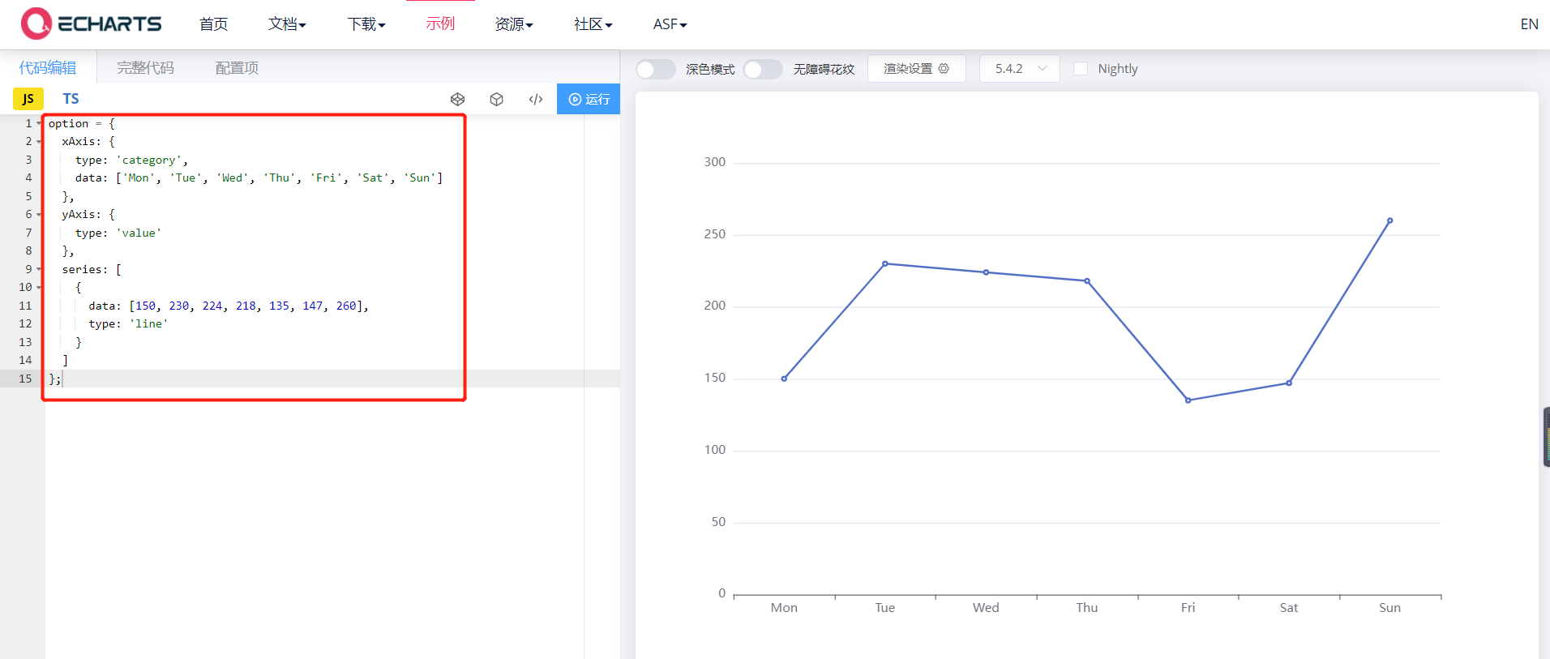
Task: Select the 示例 examples menu
Action: pos(440,24)
